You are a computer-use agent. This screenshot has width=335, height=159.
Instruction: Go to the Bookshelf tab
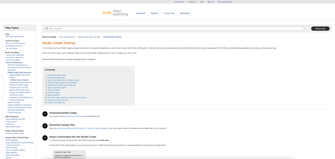141,13
